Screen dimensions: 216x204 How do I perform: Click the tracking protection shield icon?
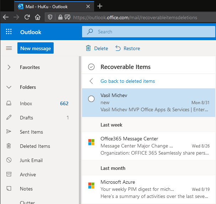[x=50, y=17]
